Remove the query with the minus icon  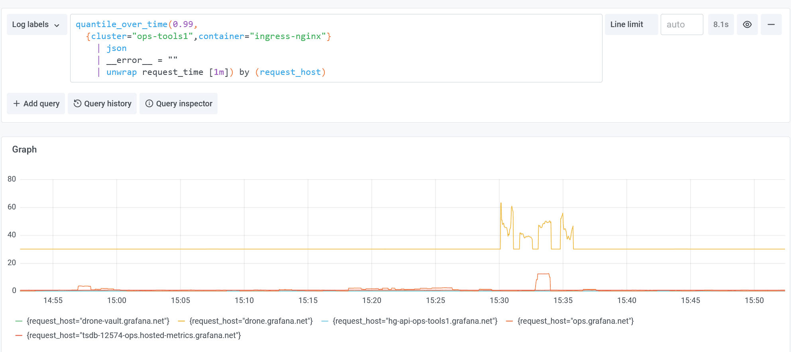point(771,25)
